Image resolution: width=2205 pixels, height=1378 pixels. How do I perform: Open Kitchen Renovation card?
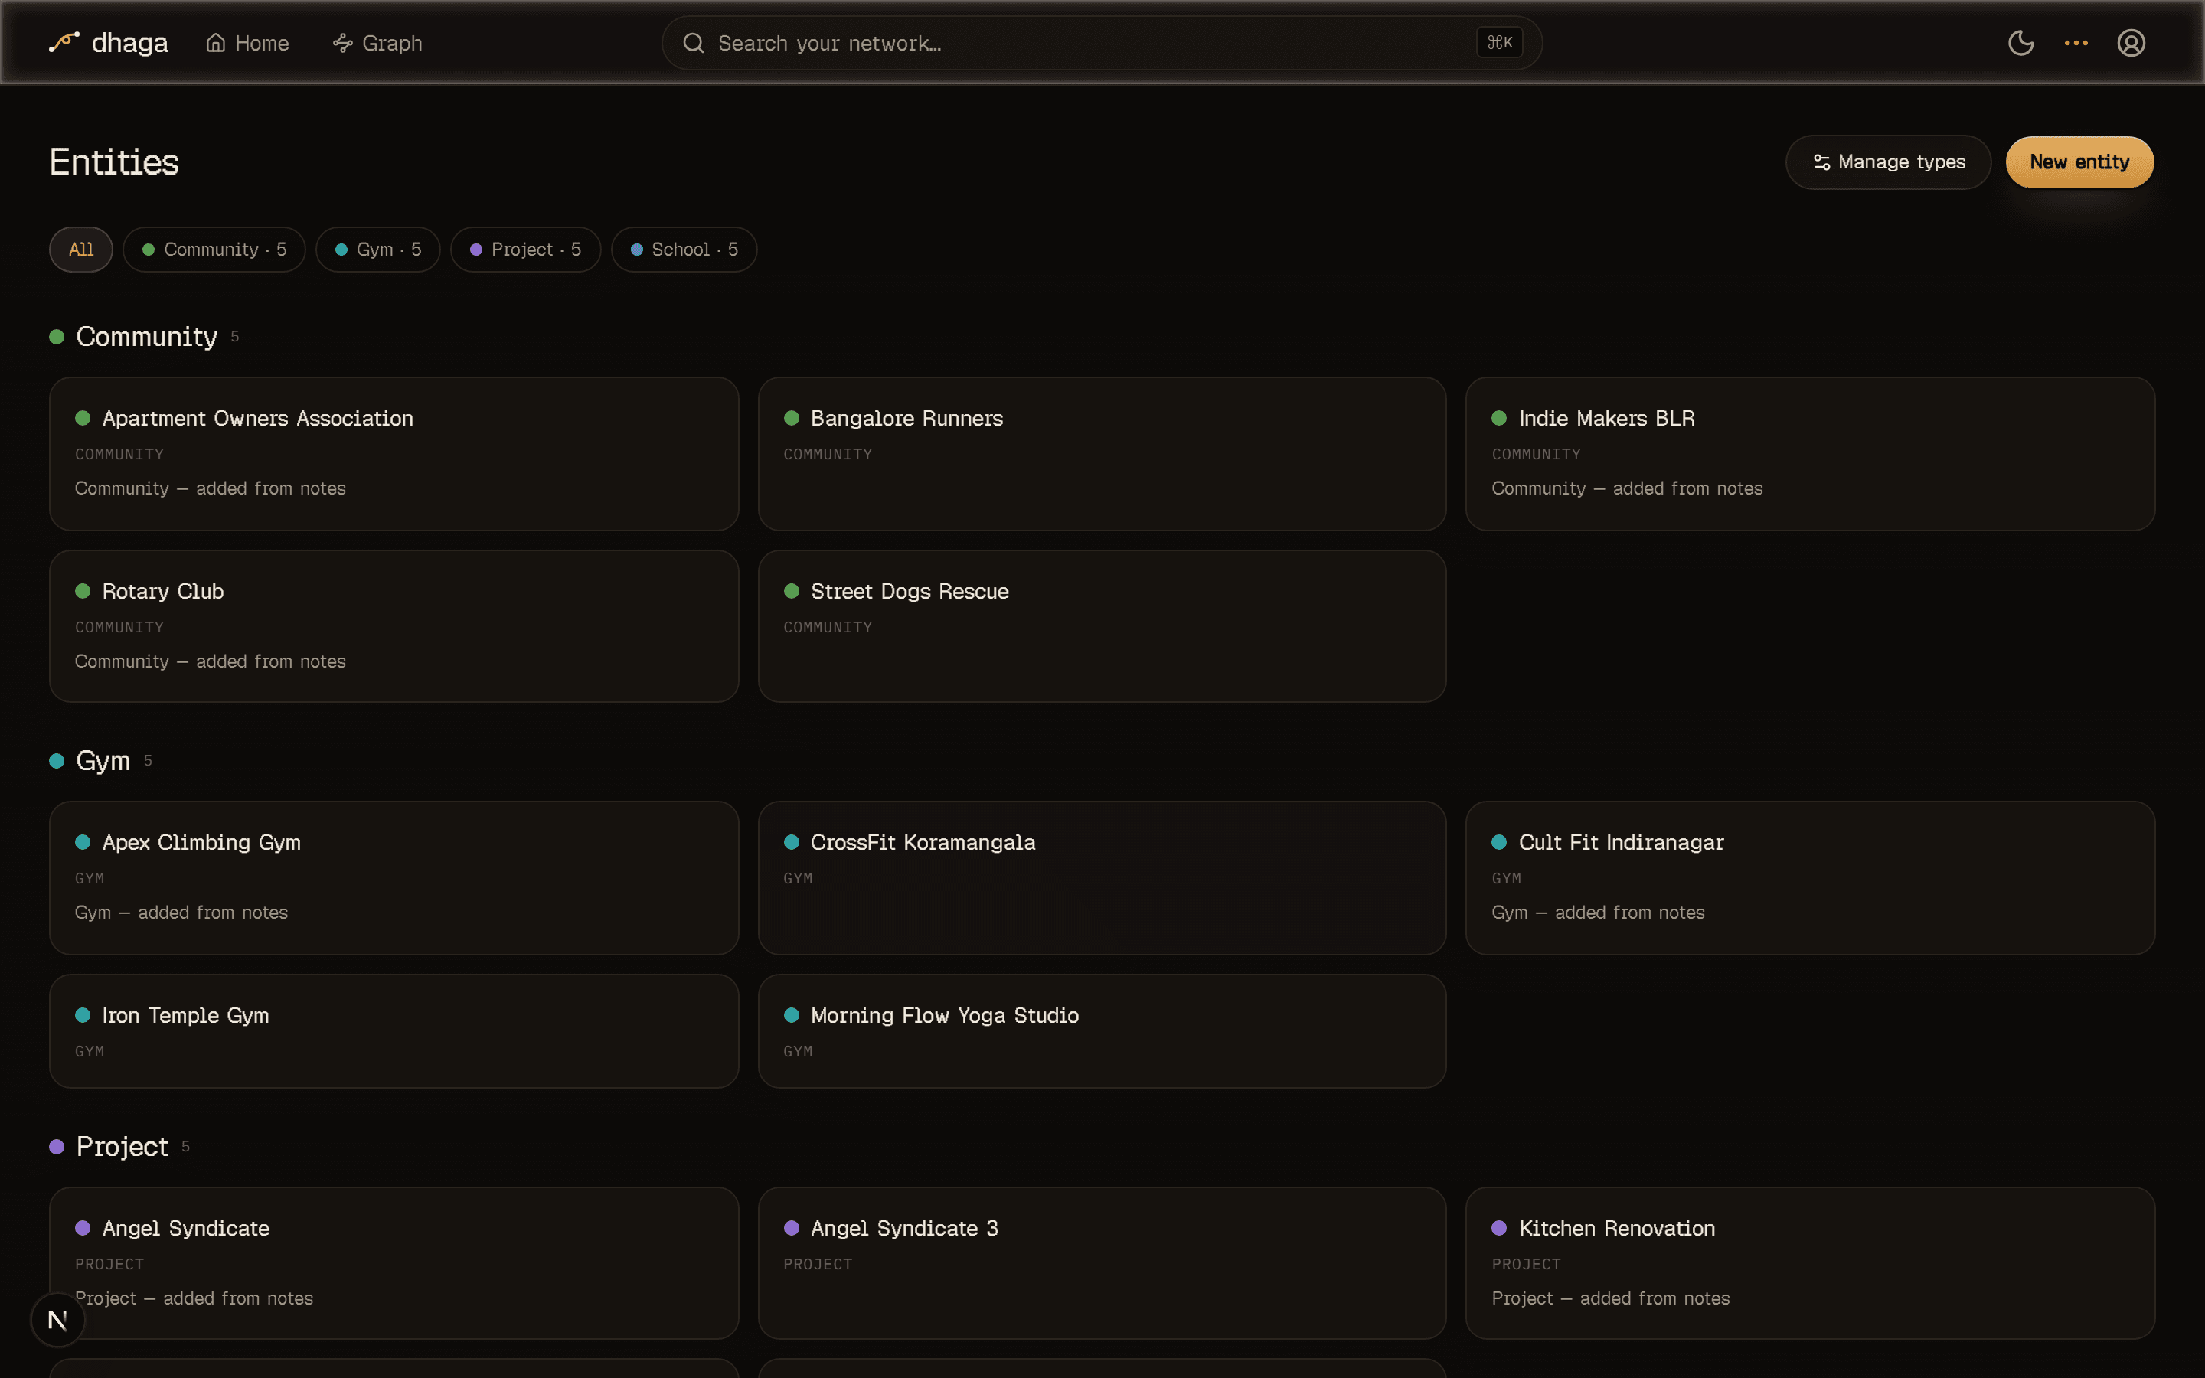(x=1810, y=1263)
